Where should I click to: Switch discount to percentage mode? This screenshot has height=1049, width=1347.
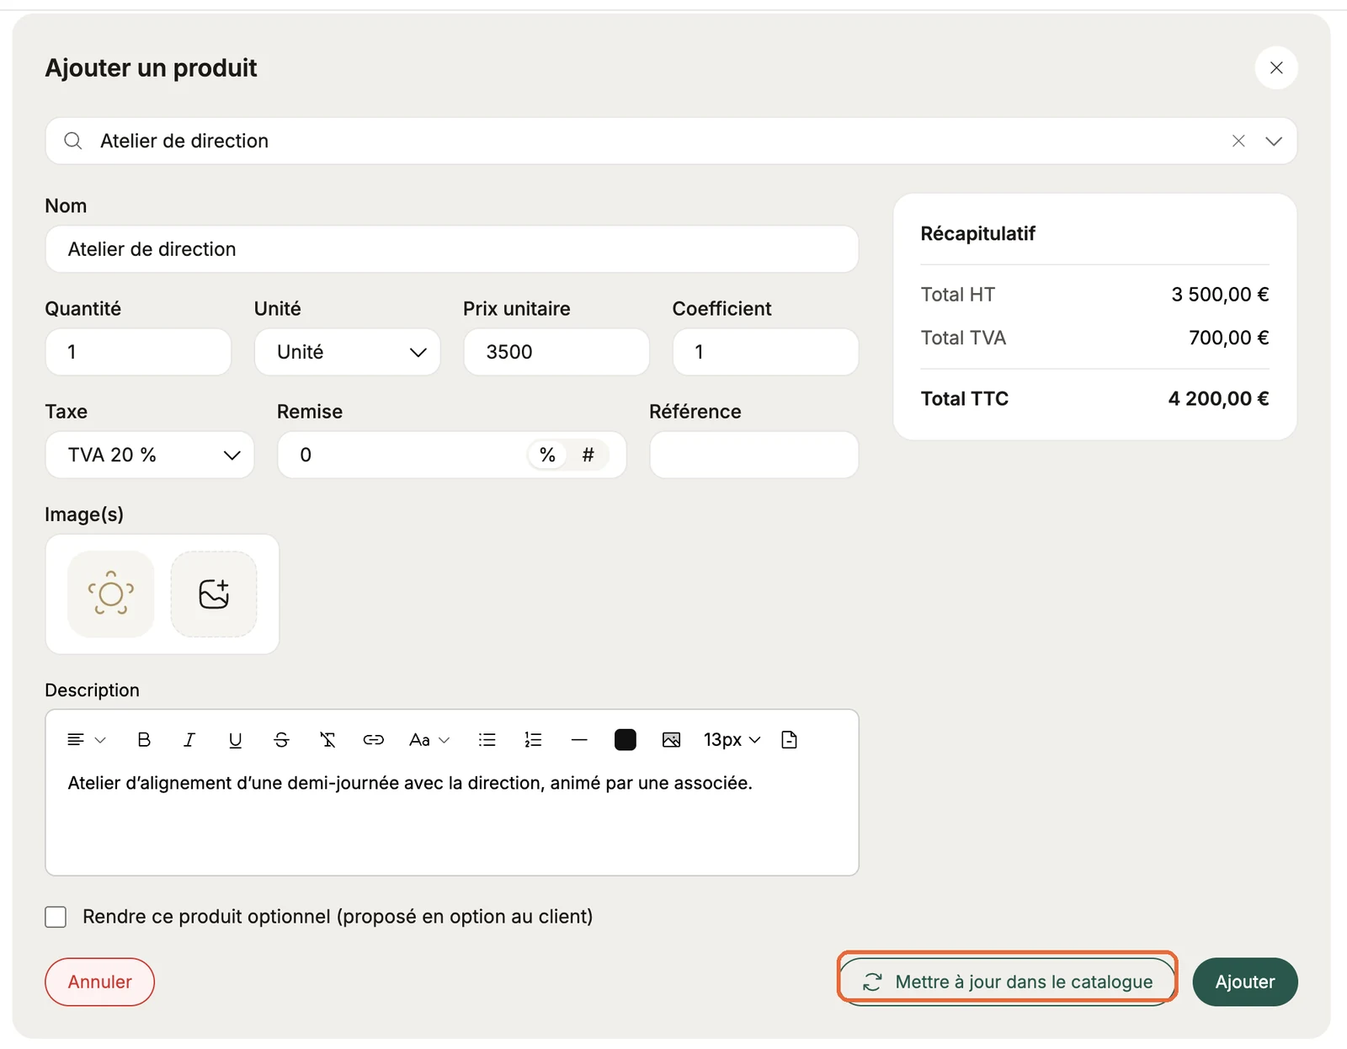pos(547,455)
